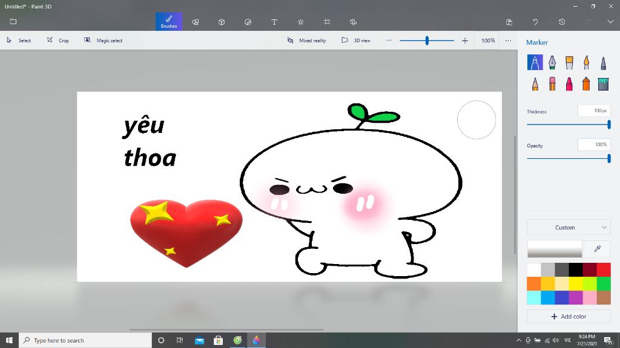Select the Calligraphy pen brush

[x=552, y=62]
